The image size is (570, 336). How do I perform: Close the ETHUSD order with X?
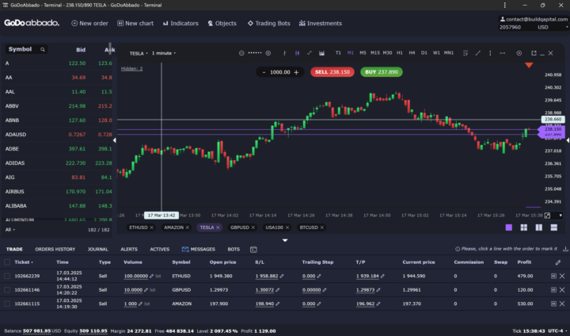tap(562, 276)
